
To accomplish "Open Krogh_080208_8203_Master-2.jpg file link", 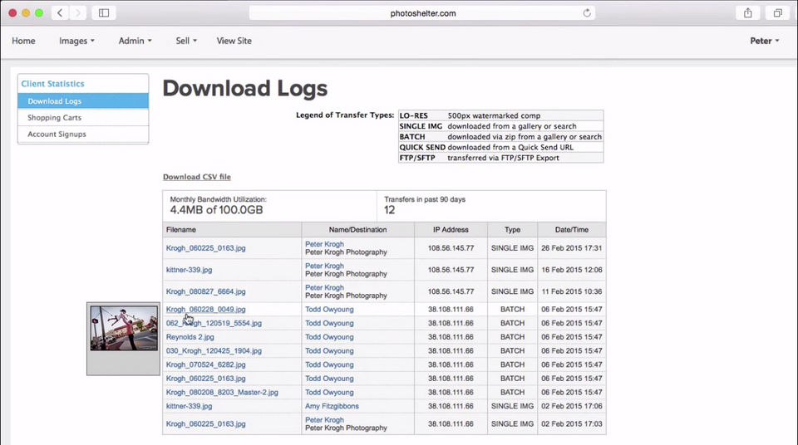I will click(222, 393).
